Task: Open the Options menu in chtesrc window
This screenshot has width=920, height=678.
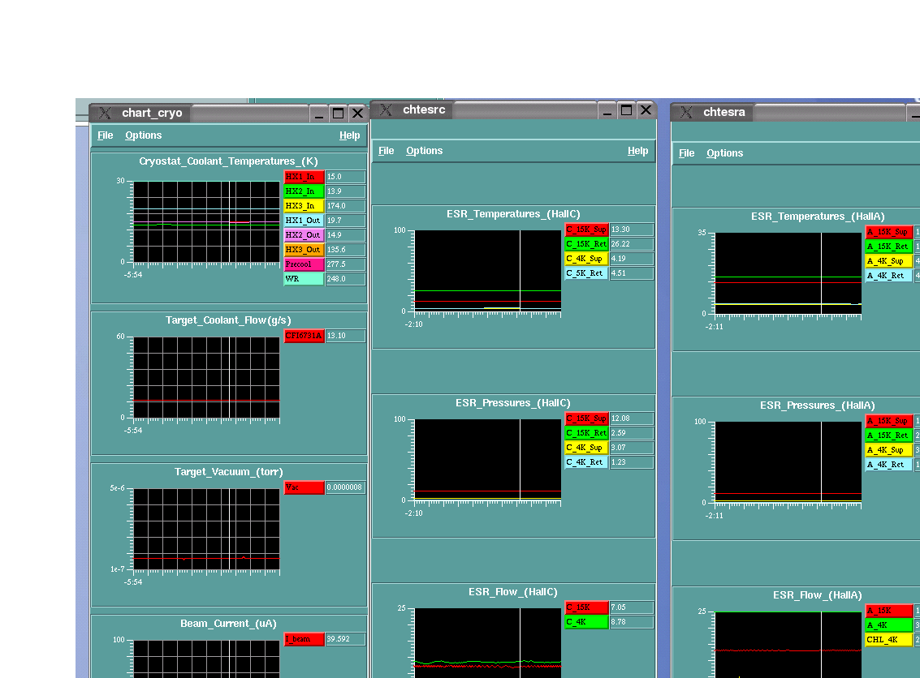Action: tap(424, 151)
